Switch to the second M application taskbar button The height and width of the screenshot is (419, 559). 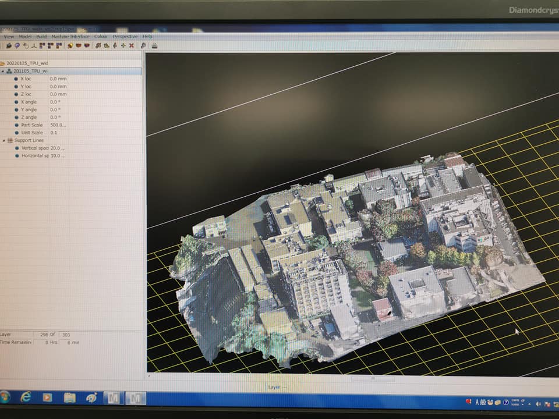point(136,398)
